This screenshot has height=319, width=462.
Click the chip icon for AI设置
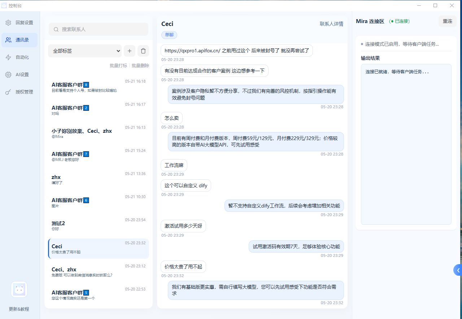click(x=8, y=75)
